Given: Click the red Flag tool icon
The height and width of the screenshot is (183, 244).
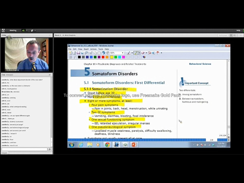Looking at the screenshot, I should click(158, 53).
